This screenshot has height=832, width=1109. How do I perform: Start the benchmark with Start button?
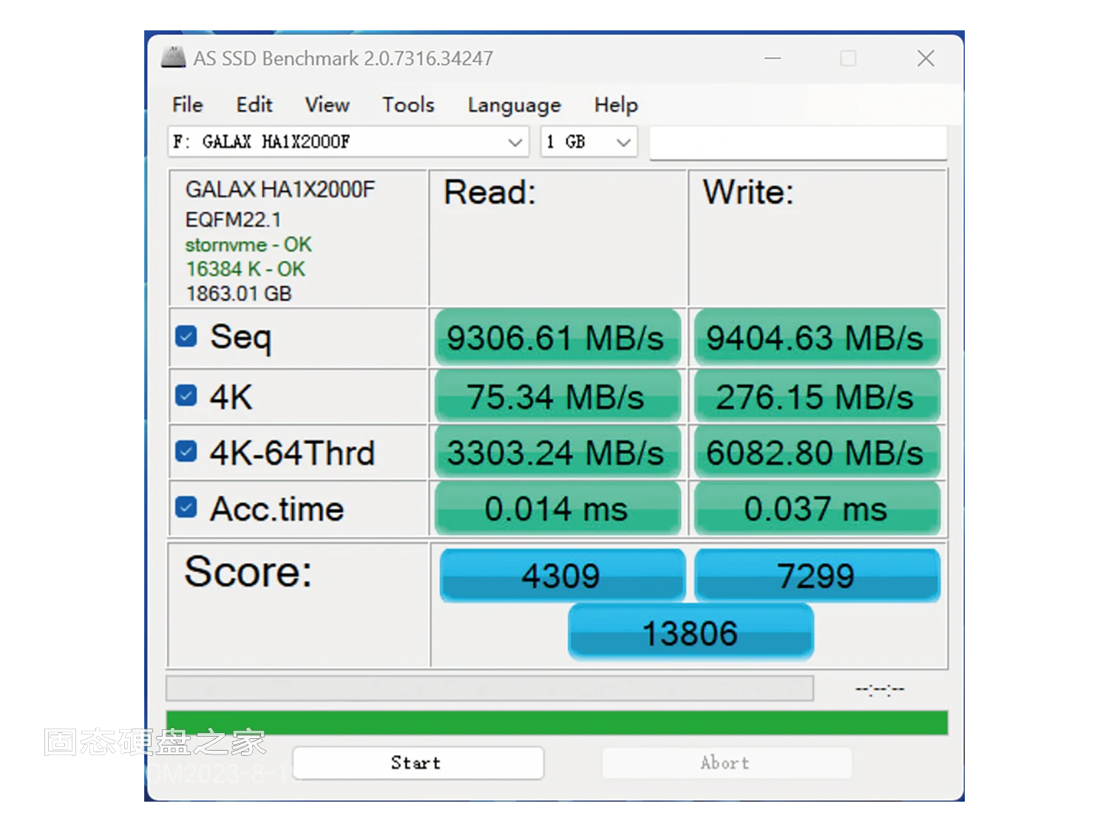point(418,763)
